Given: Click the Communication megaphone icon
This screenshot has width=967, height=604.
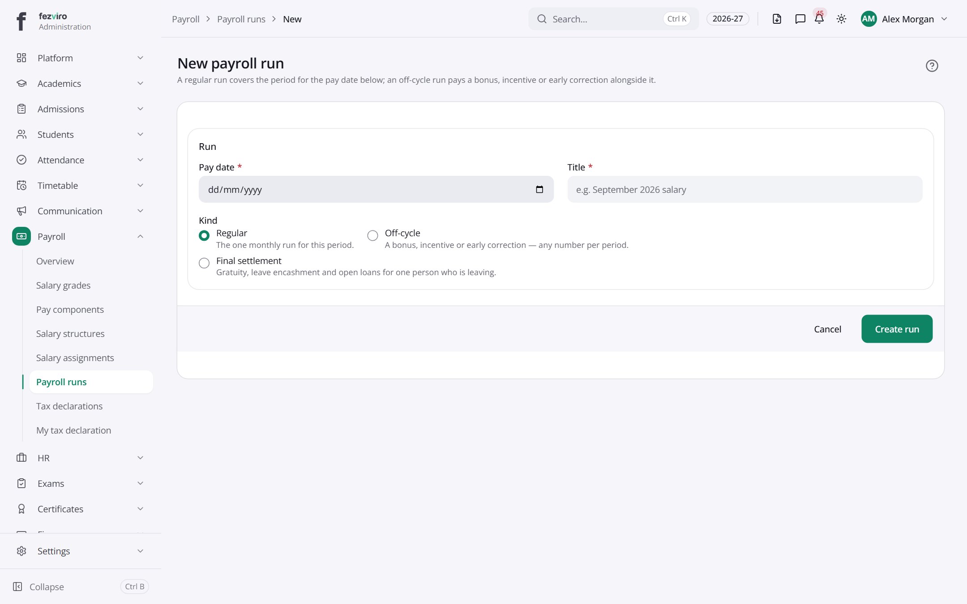Looking at the screenshot, I should coord(21,211).
